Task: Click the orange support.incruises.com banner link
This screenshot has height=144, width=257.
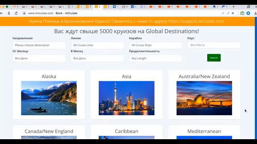Action: pos(196,21)
